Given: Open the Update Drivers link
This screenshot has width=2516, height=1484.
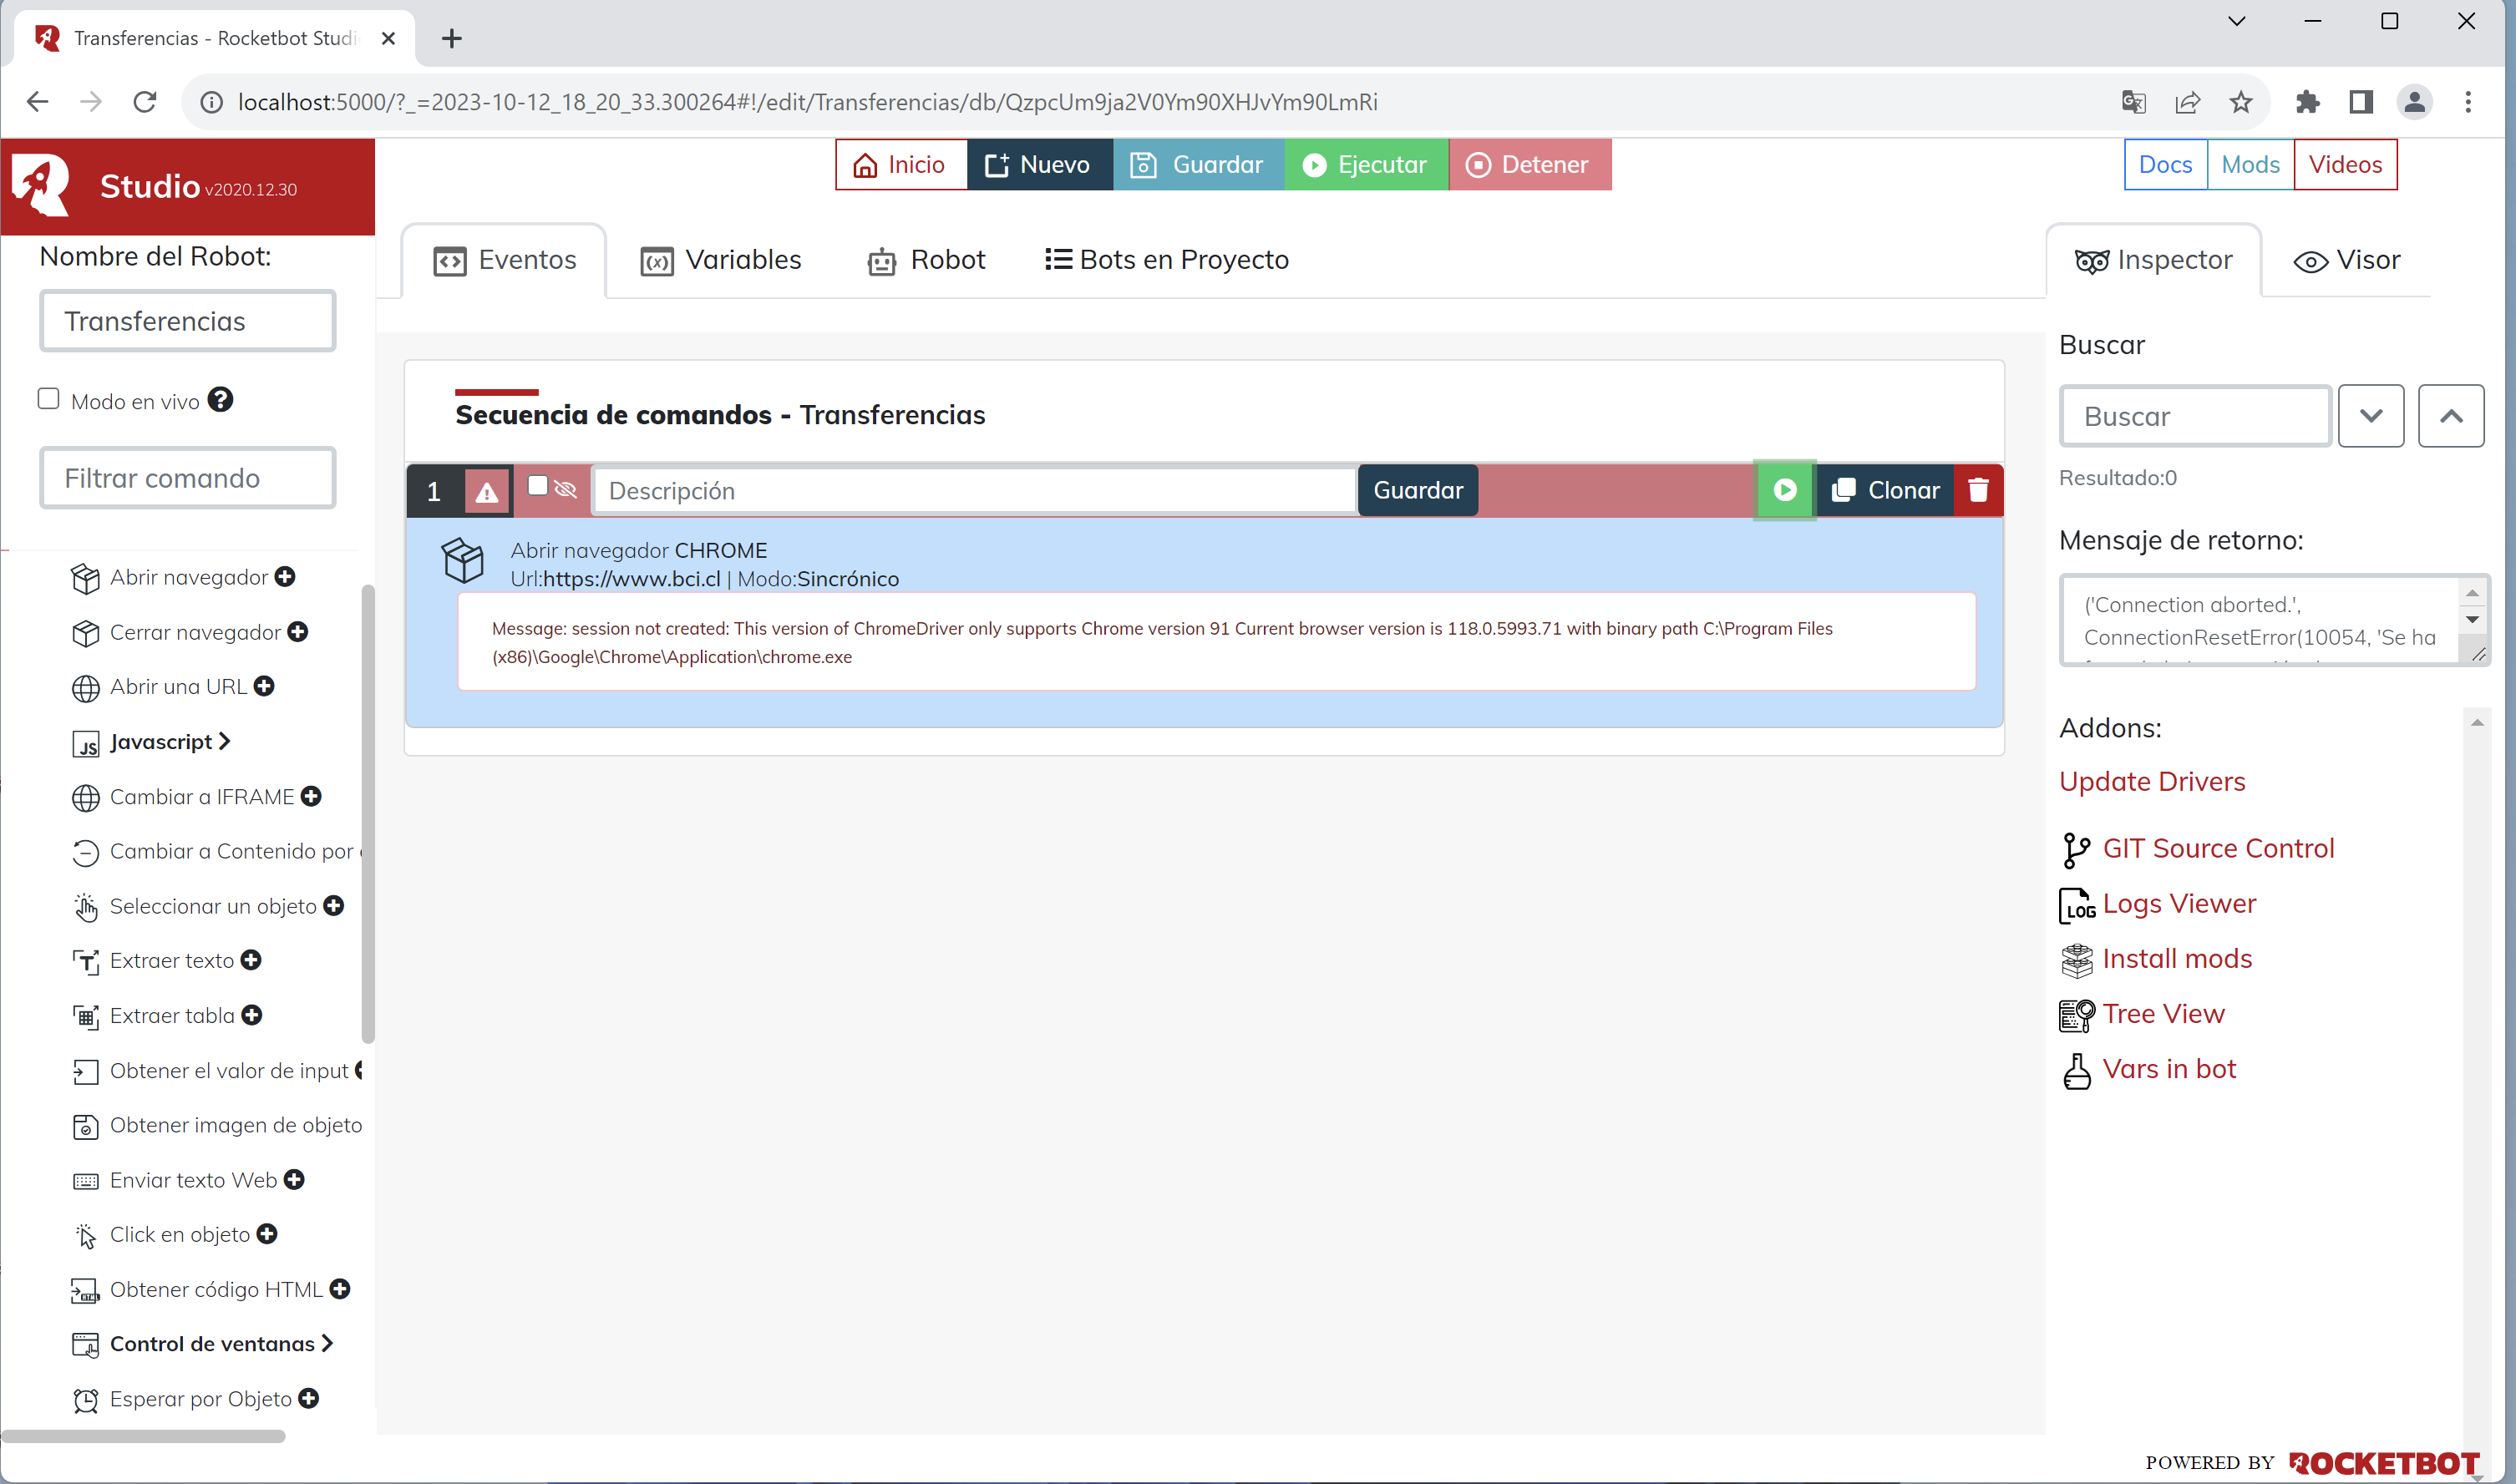Looking at the screenshot, I should [2151, 781].
